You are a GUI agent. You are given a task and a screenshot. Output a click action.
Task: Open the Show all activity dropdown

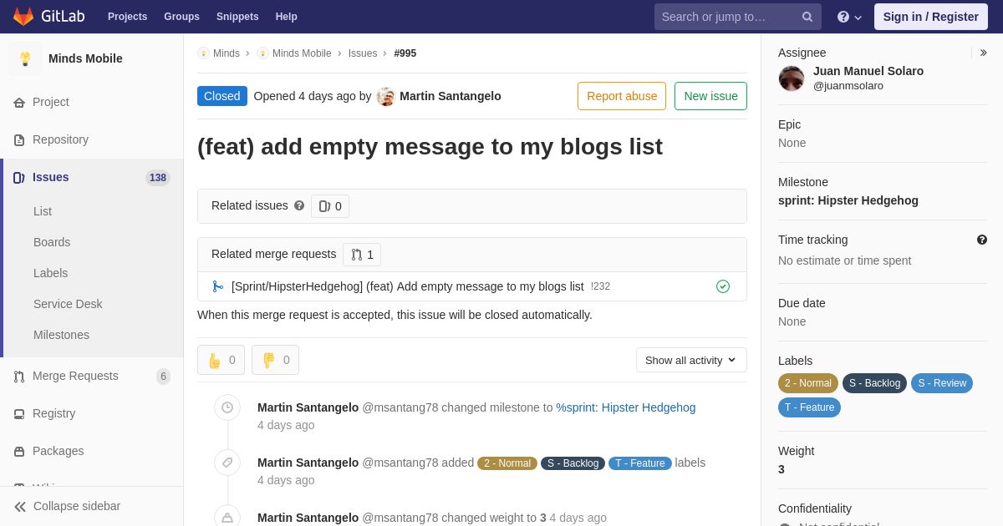pos(691,360)
